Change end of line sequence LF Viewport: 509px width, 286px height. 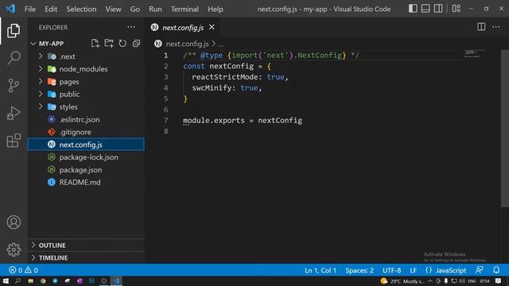pyautogui.click(x=413, y=270)
